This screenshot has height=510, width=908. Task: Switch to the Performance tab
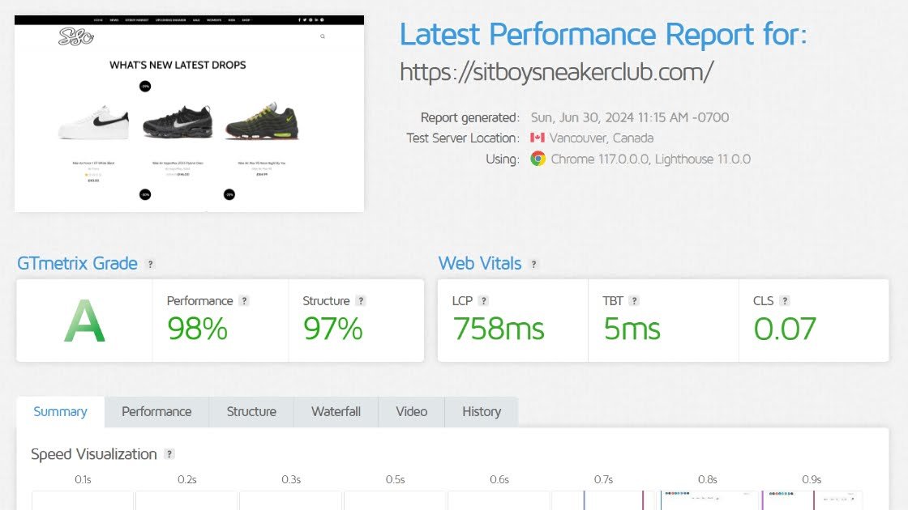(x=156, y=411)
